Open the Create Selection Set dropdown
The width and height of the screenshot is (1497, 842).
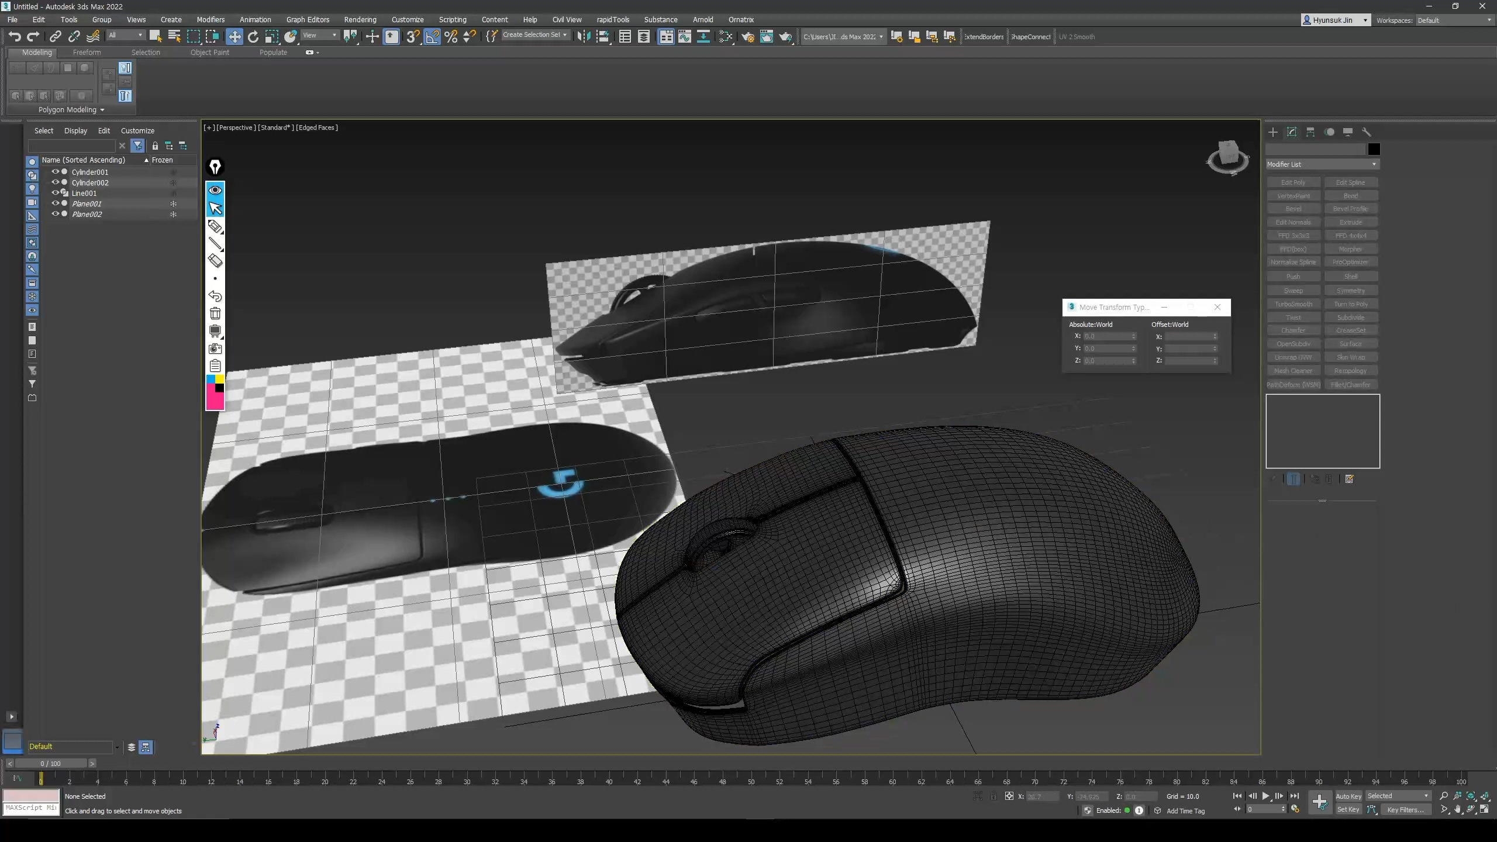534,35
